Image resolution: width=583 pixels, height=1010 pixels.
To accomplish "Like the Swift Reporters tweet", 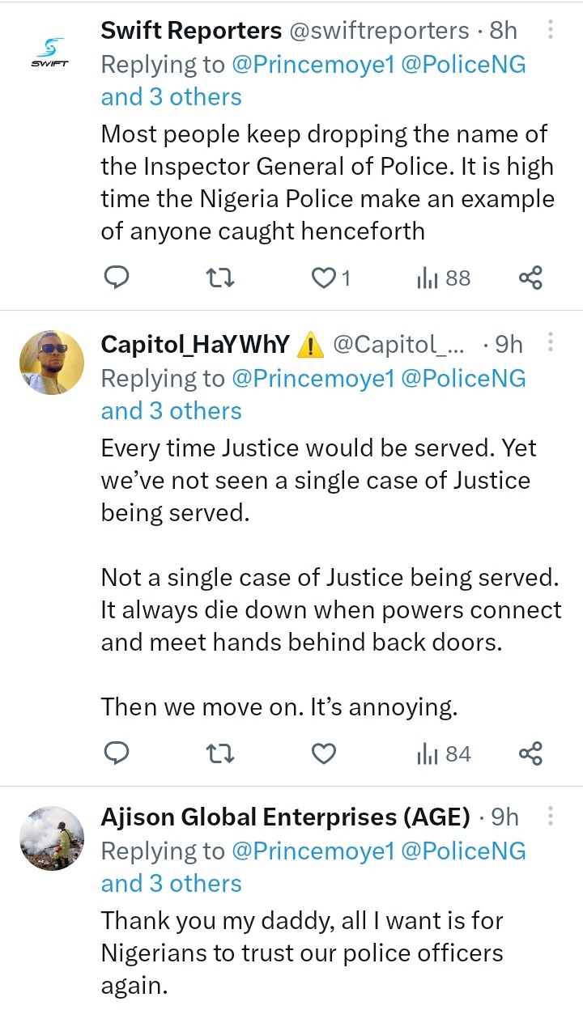I will click(x=324, y=278).
